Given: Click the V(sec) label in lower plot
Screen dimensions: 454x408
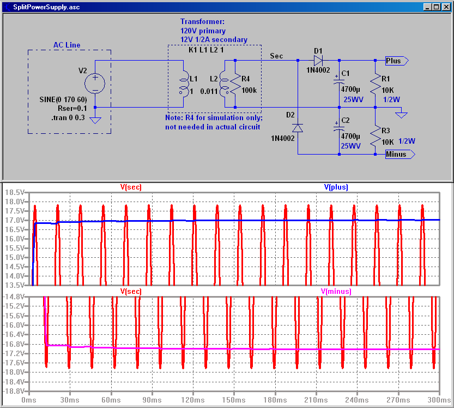Looking at the screenshot, I should (131, 291).
